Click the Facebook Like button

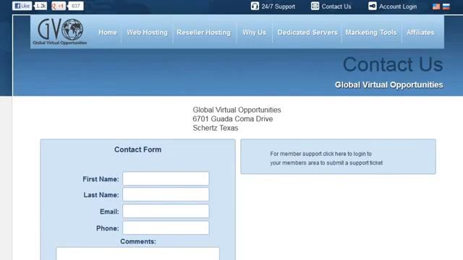pos(22,6)
